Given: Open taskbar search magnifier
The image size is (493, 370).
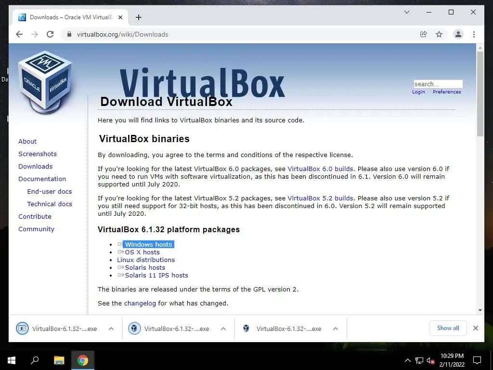Looking at the screenshot, I should coord(35,360).
